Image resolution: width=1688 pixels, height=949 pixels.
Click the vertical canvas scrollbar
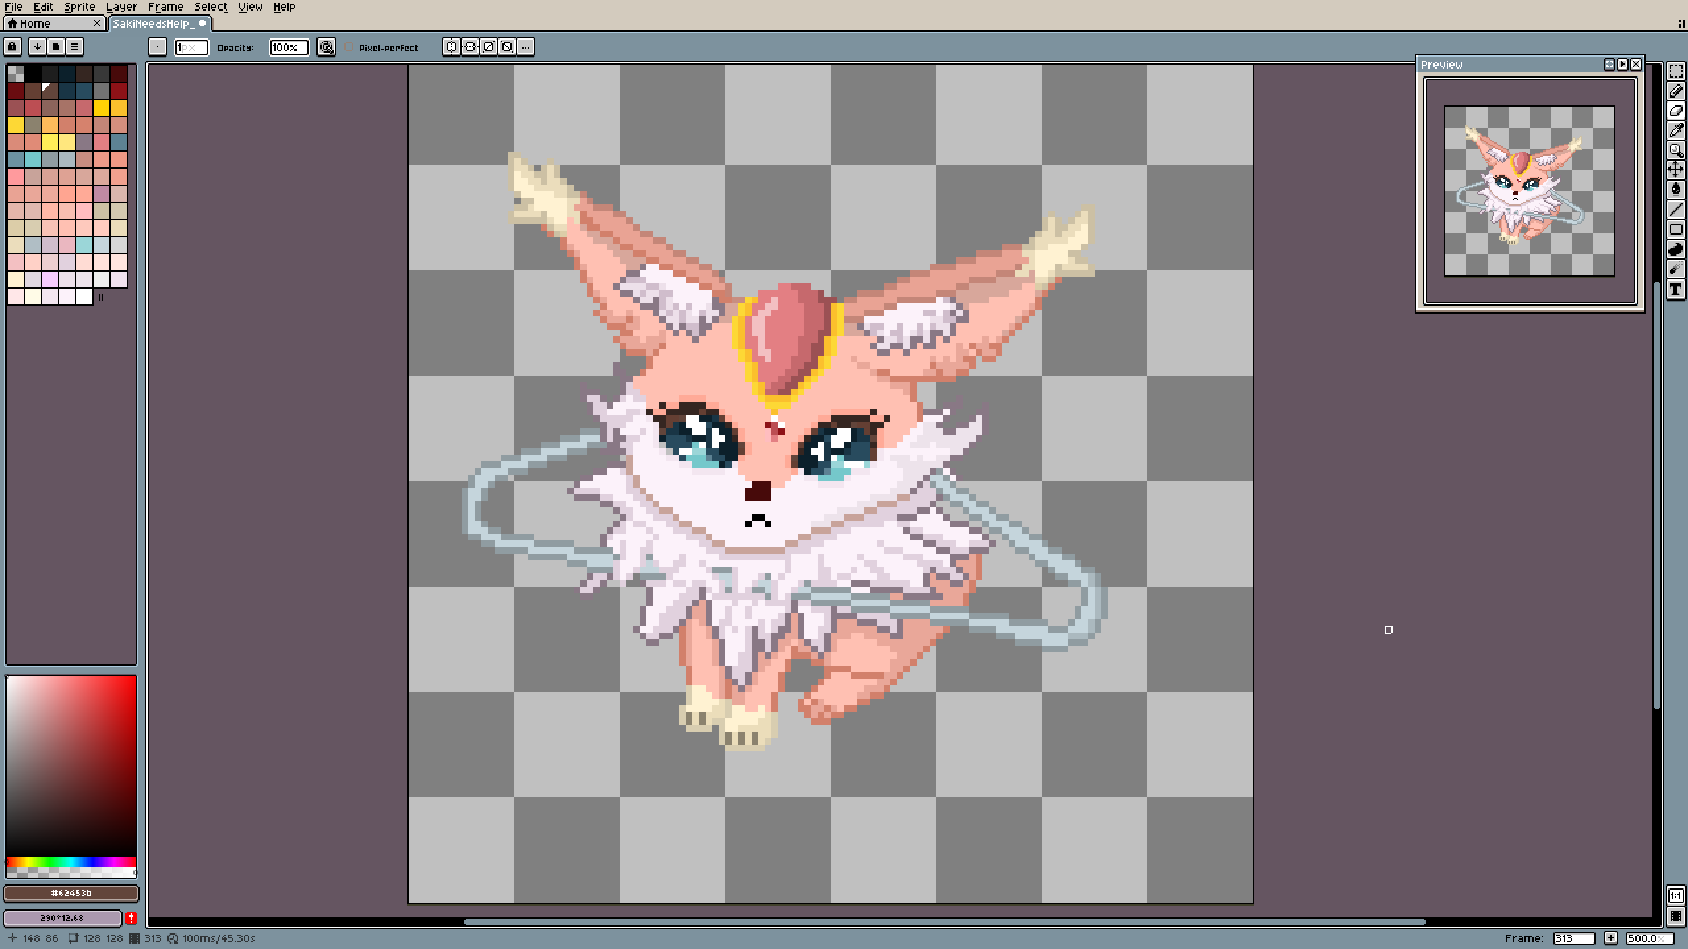click(1657, 496)
